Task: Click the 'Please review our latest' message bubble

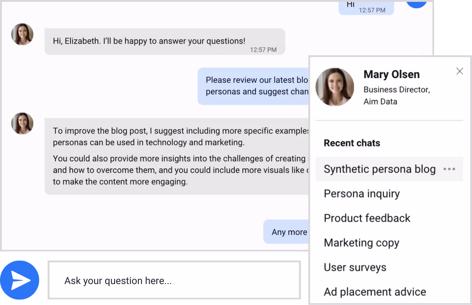Action: [254, 86]
